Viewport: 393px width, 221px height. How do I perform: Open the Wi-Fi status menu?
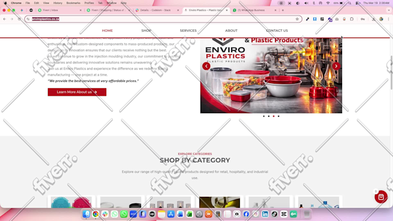pyautogui.click(x=328, y=3)
